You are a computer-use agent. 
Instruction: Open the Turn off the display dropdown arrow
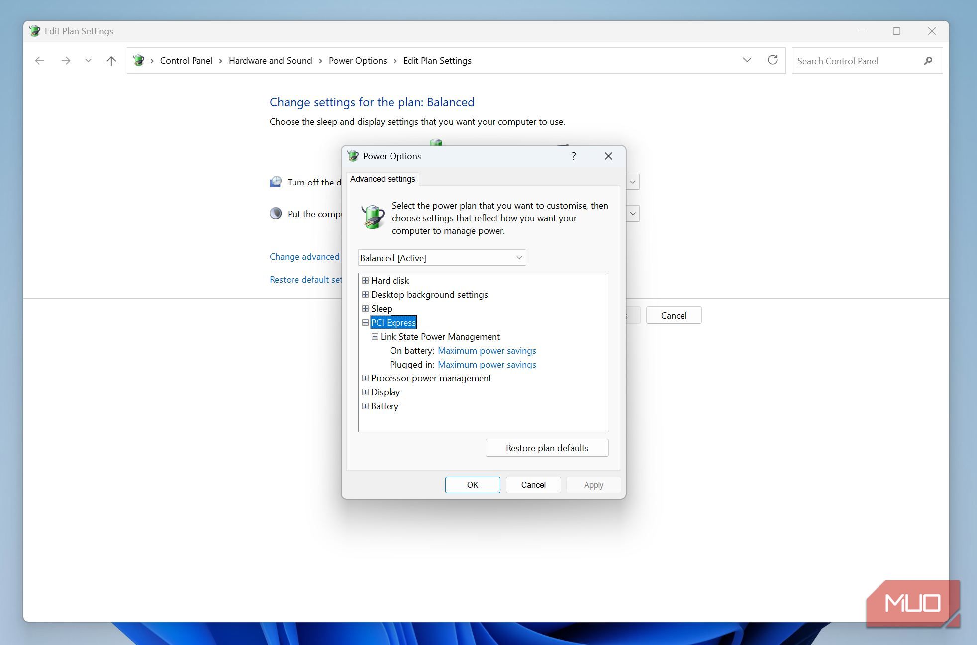[633, 182]
